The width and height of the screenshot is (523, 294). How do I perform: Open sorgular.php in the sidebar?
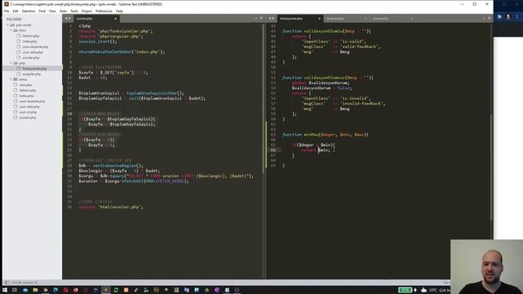click(31, 74)
